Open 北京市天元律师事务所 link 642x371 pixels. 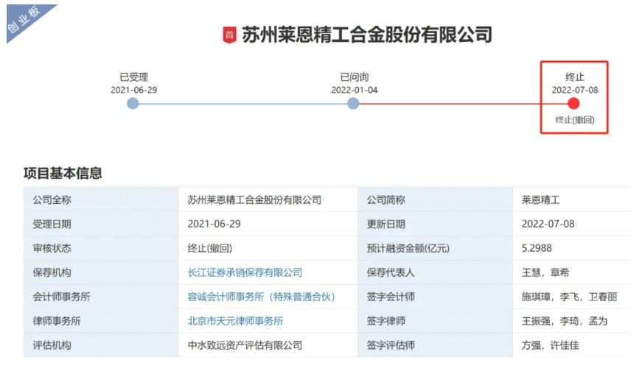(235, 321)
